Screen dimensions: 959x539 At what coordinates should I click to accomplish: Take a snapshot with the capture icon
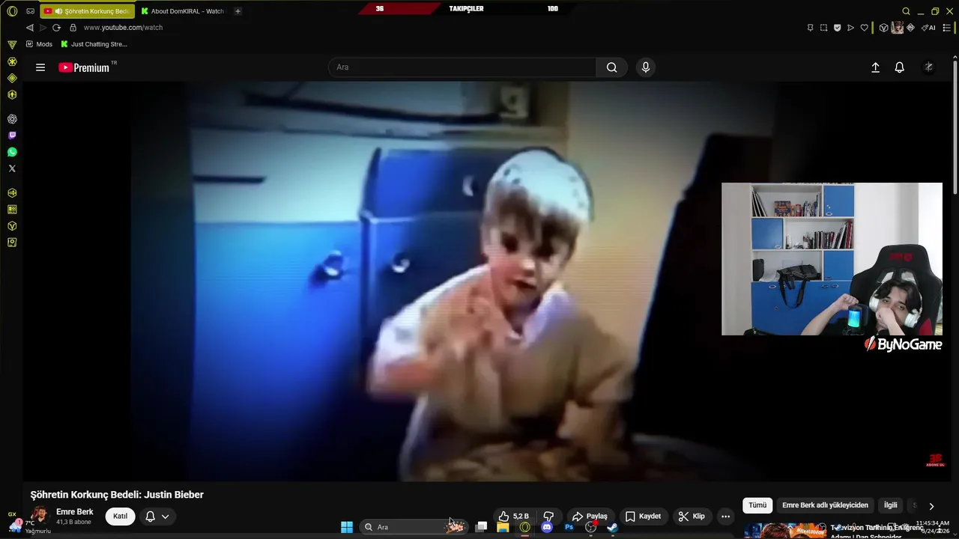823,28
